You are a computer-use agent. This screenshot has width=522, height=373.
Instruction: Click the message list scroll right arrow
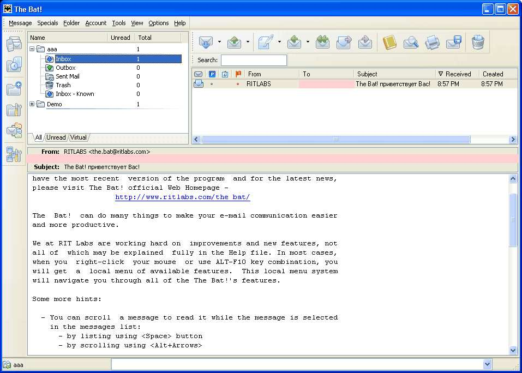513,140
